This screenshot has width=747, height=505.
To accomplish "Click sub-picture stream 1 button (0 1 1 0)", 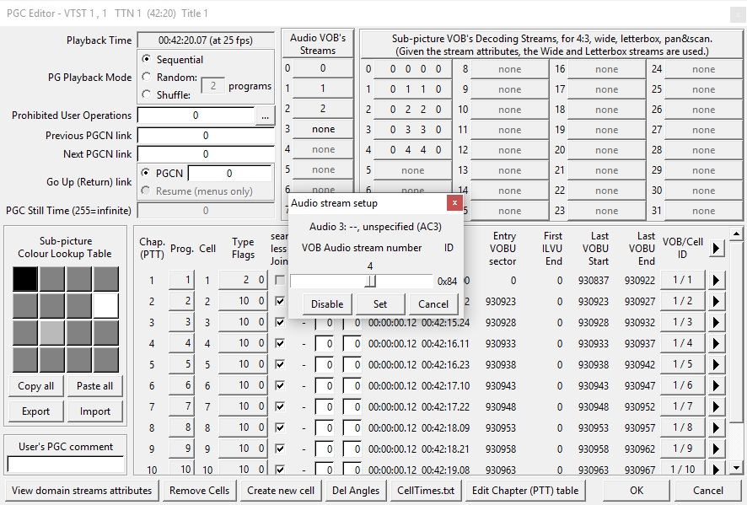I will [412, 89].
